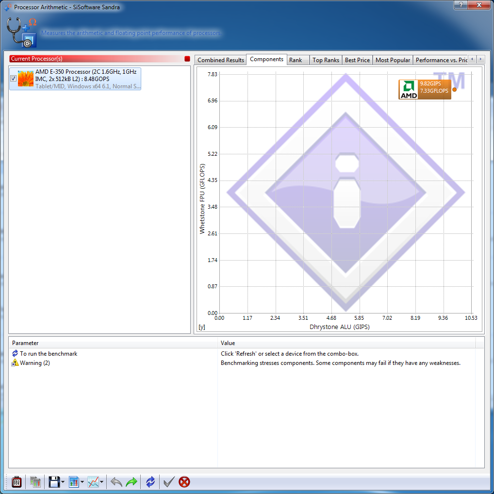The height and width of the screenshot is (494, 494).
Task: Click the Parameter column header
Action: 25,343
